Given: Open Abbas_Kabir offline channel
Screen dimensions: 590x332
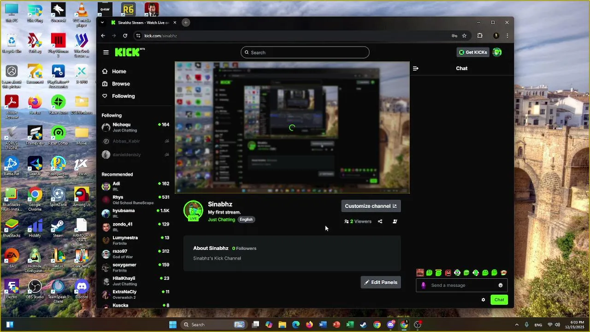Looking at the screenshot, I should click(x=136, y=141).
